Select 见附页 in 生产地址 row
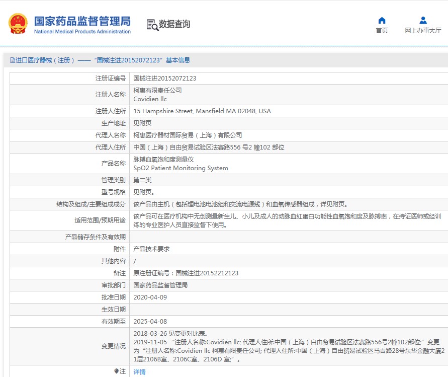 [143, 123]
